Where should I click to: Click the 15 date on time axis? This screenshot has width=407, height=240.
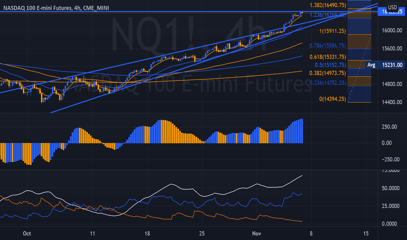(366, 233)
